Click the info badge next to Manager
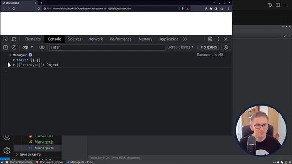This screenshot has height=164, width=292. click(x=31, y=55)
